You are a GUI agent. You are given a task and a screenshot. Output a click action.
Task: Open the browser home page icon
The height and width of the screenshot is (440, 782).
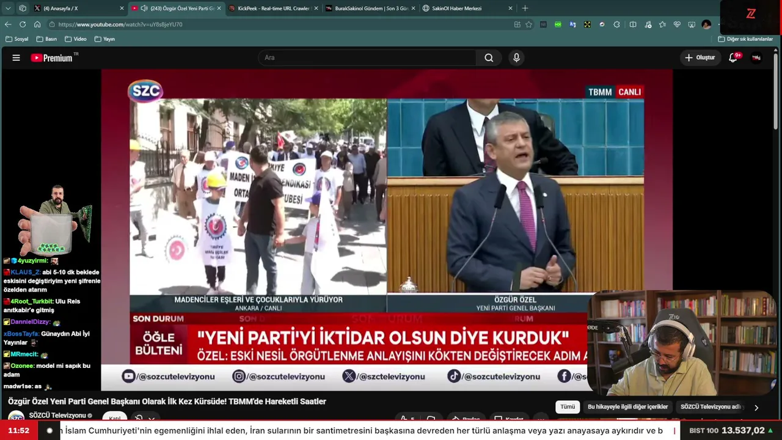[x=37, y=24]
